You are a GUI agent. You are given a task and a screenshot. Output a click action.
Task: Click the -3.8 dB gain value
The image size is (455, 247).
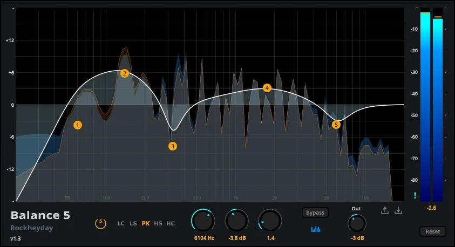tap(237, 238)
